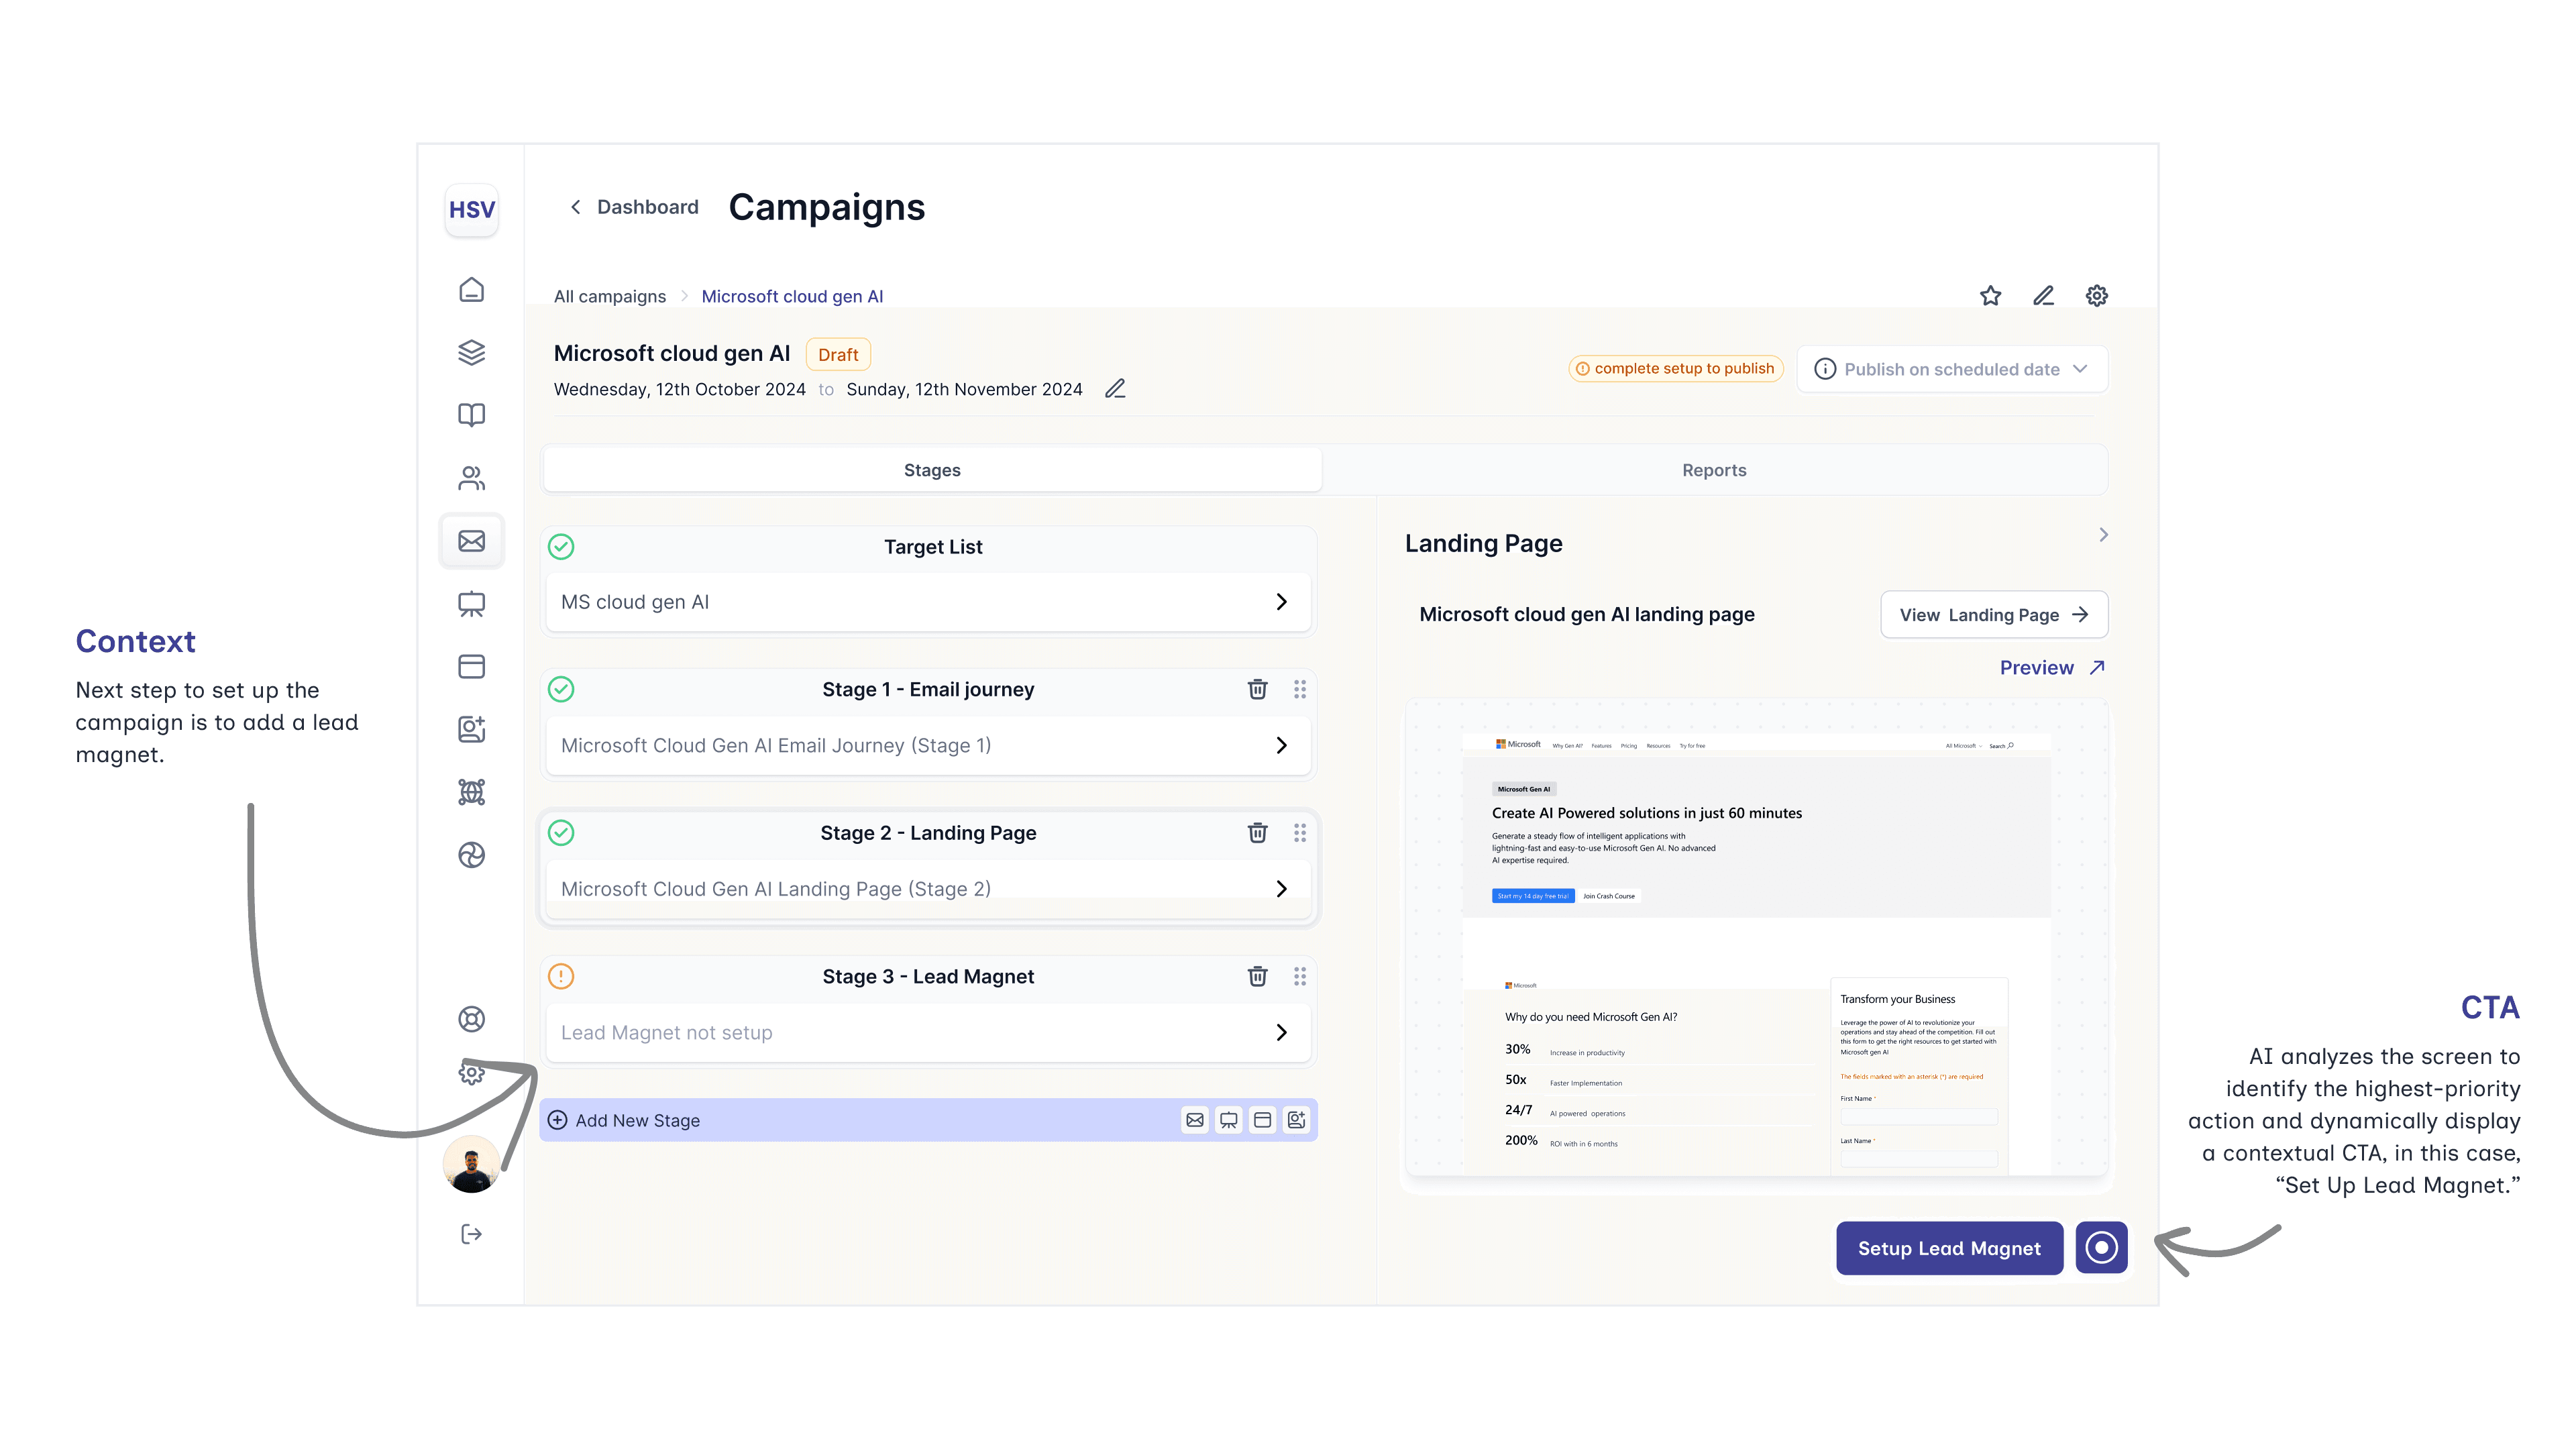This screenshot has width=2576, height=1449.
Task: Click Stage 1 green check status icon
Action: (561, 689)
